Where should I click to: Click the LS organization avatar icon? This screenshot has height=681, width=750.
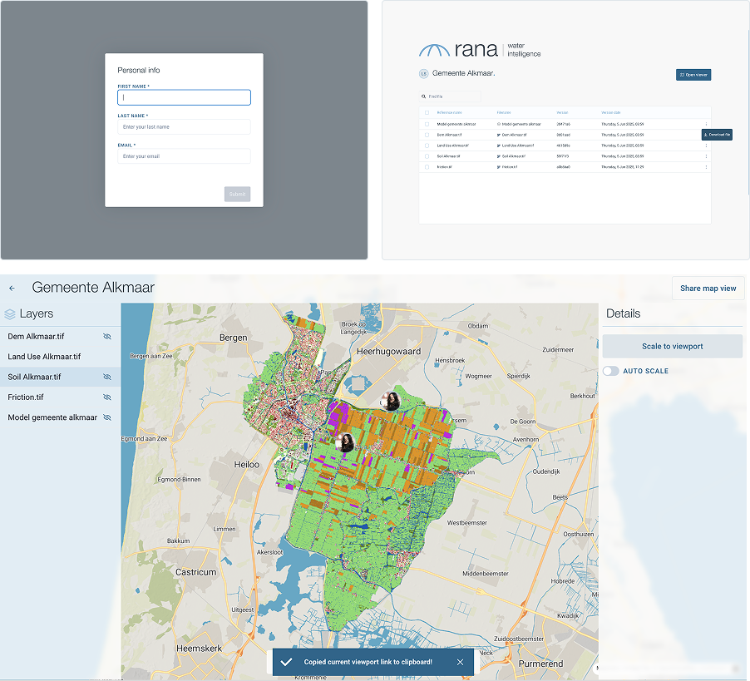[x=423, y=74]
